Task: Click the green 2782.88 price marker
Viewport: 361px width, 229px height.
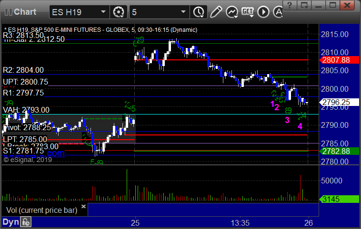Action: pos(339,151)
